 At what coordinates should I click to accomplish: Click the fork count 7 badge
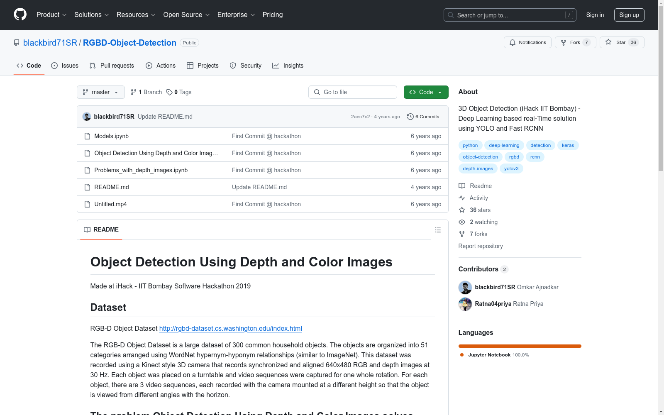point(586,42)
